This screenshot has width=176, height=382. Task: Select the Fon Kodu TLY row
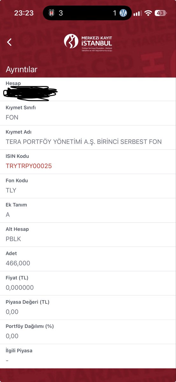click(88, 186)
